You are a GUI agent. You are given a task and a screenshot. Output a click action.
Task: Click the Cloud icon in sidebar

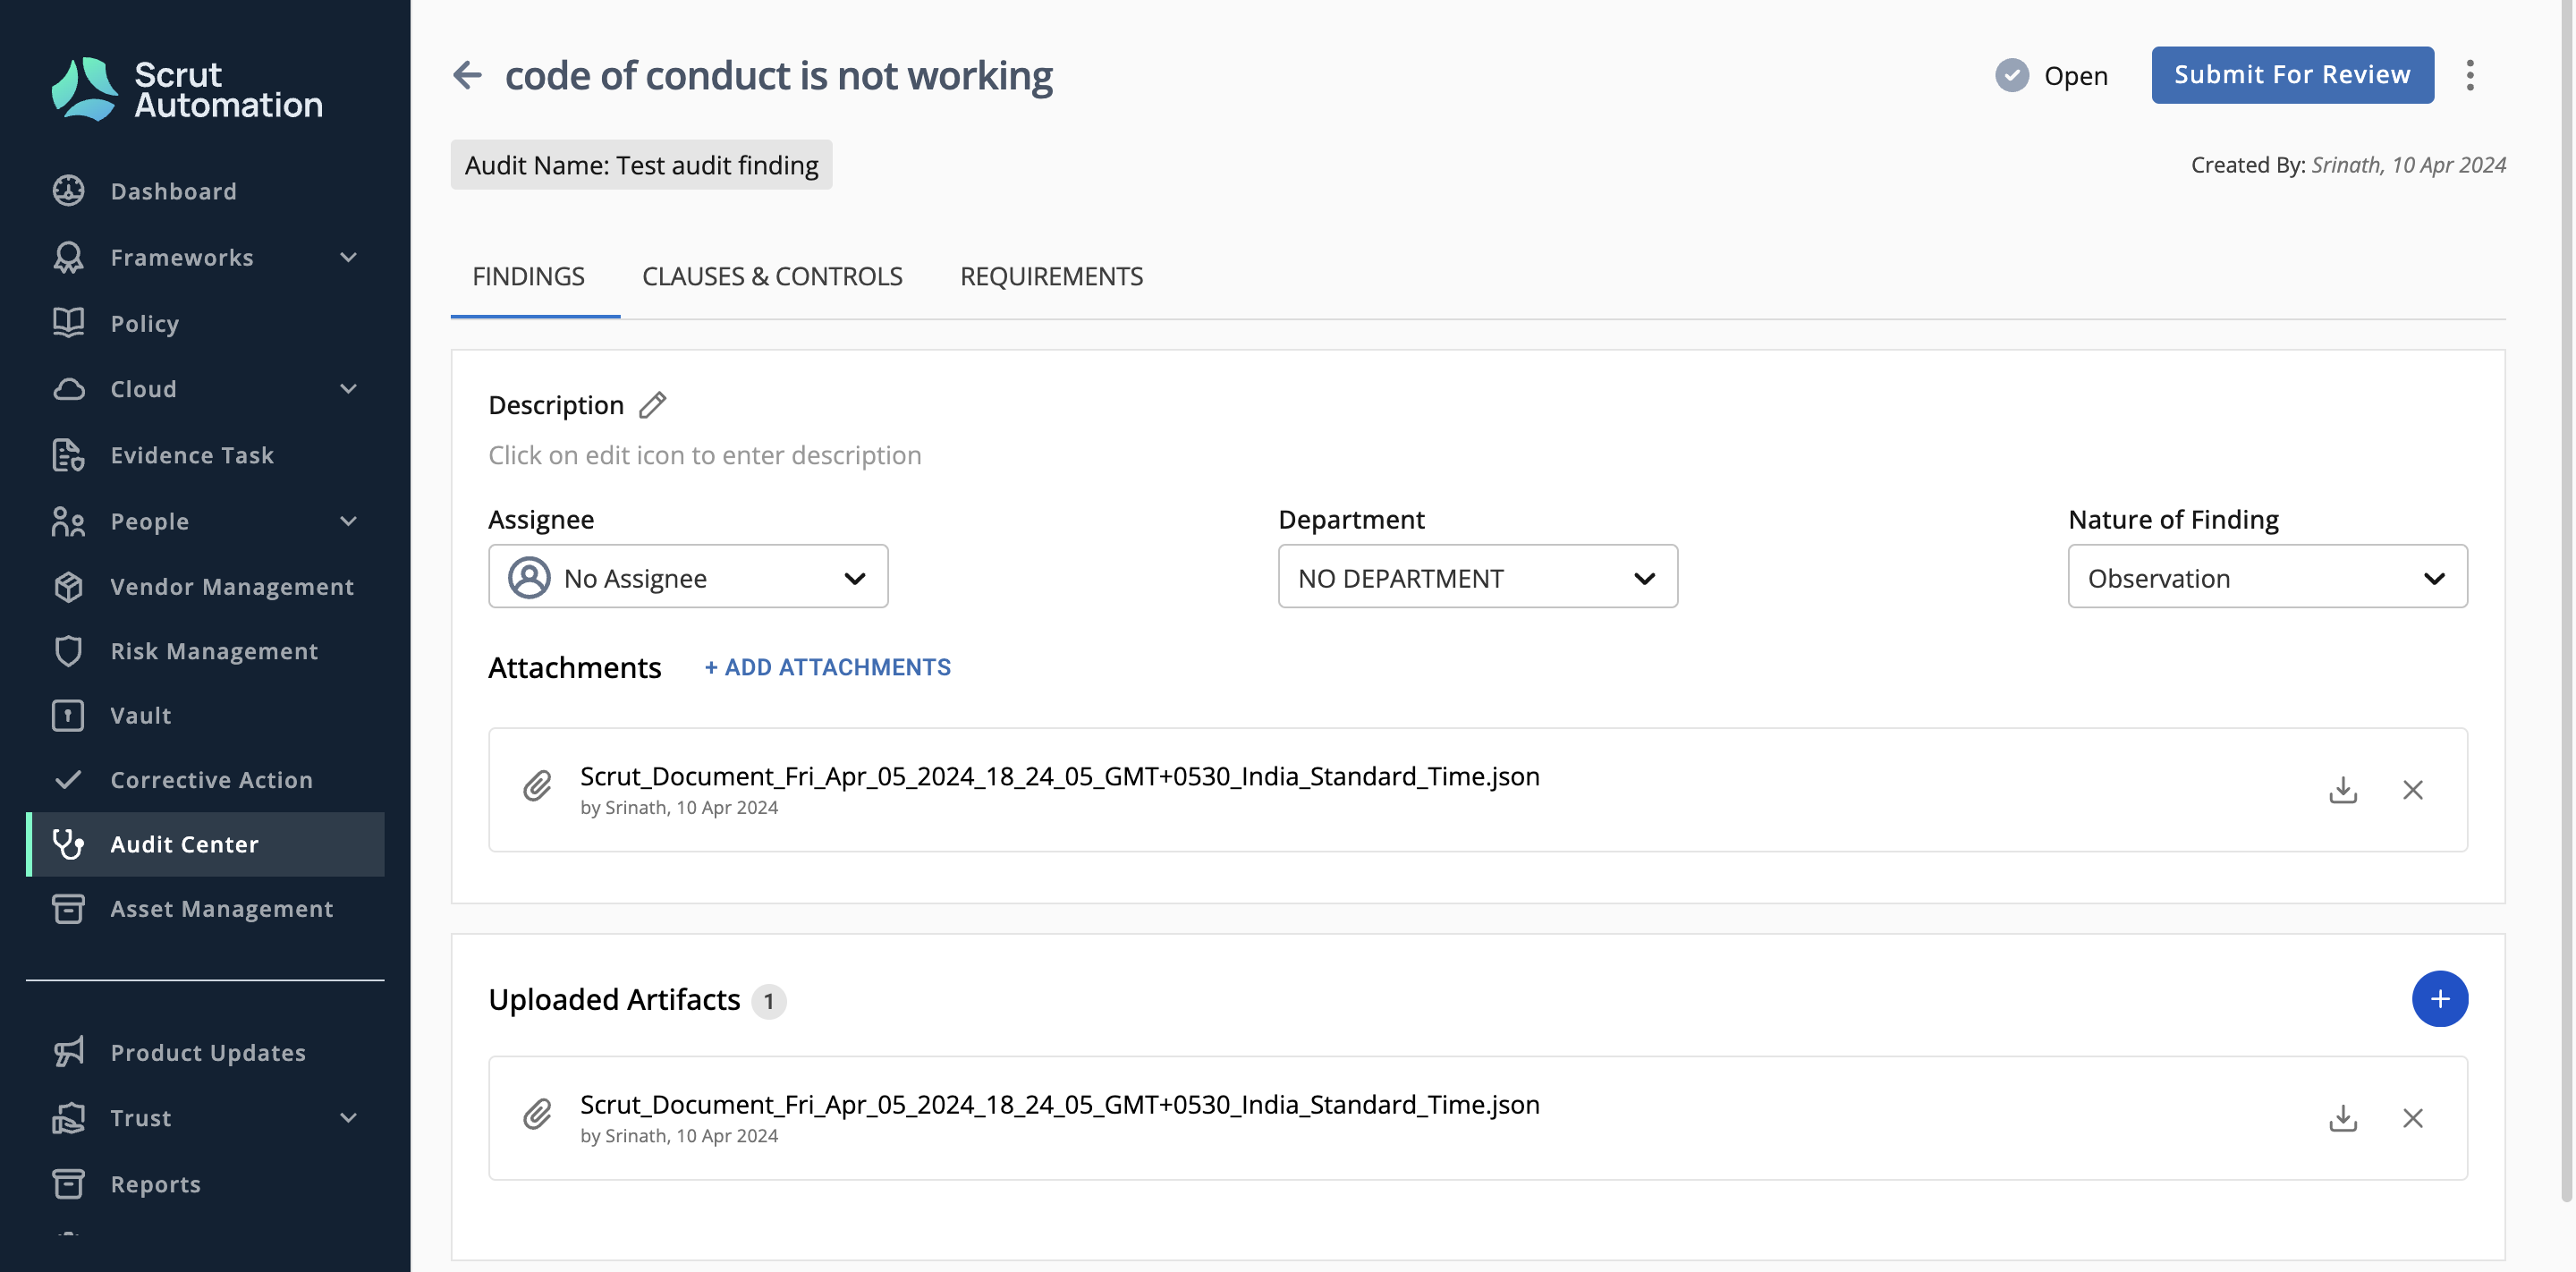click(68, 389)
